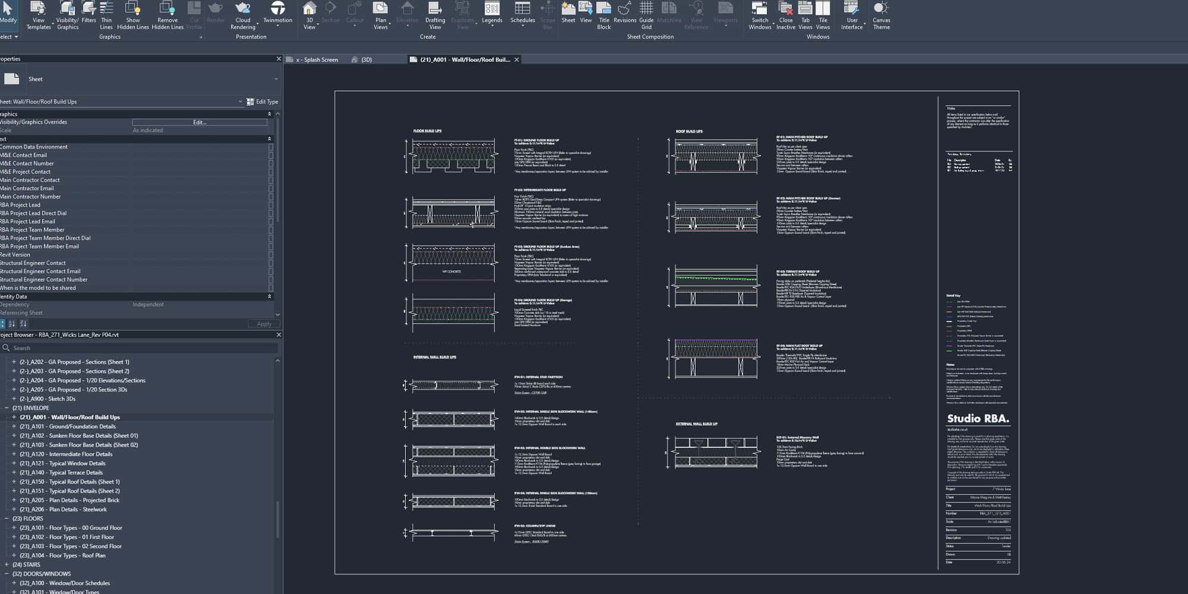Click the 3D View house icon

coord(309,8)
